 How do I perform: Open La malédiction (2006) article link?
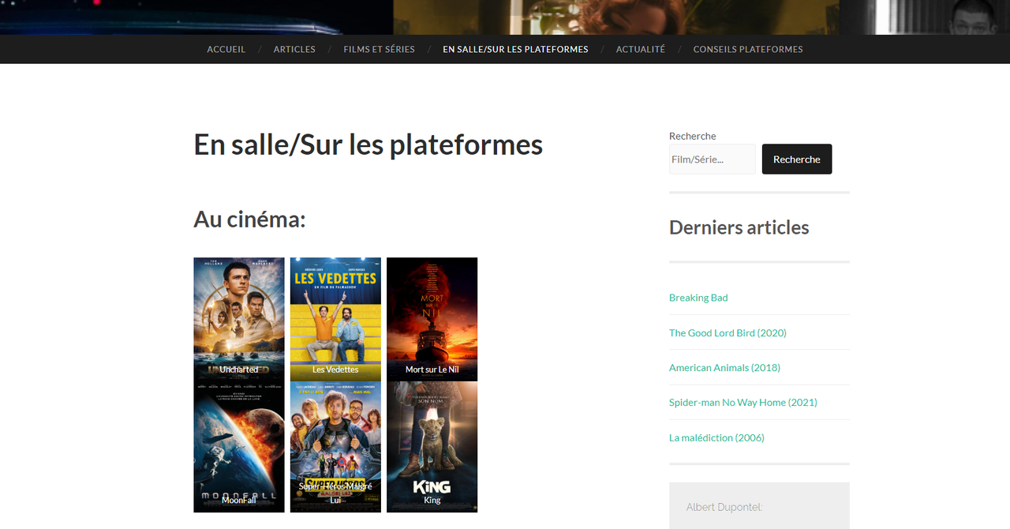716,437
